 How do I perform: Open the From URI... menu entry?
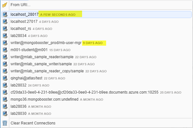coord(96,5)
